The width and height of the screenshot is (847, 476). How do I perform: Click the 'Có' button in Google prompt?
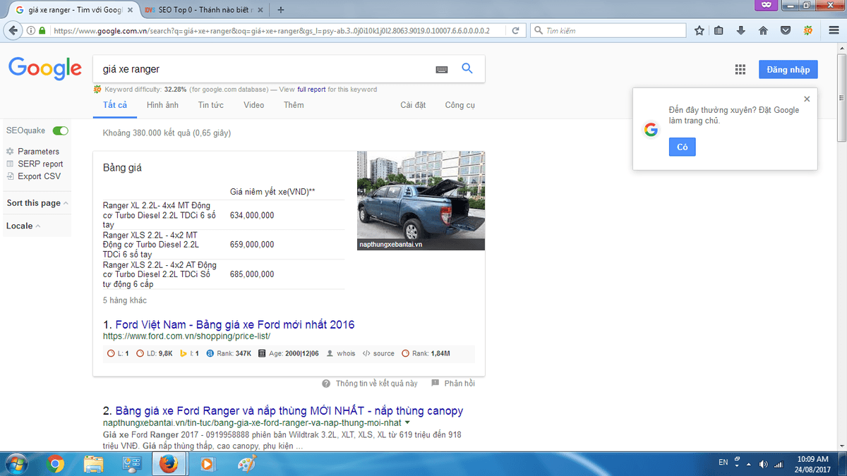coord(682,147)
